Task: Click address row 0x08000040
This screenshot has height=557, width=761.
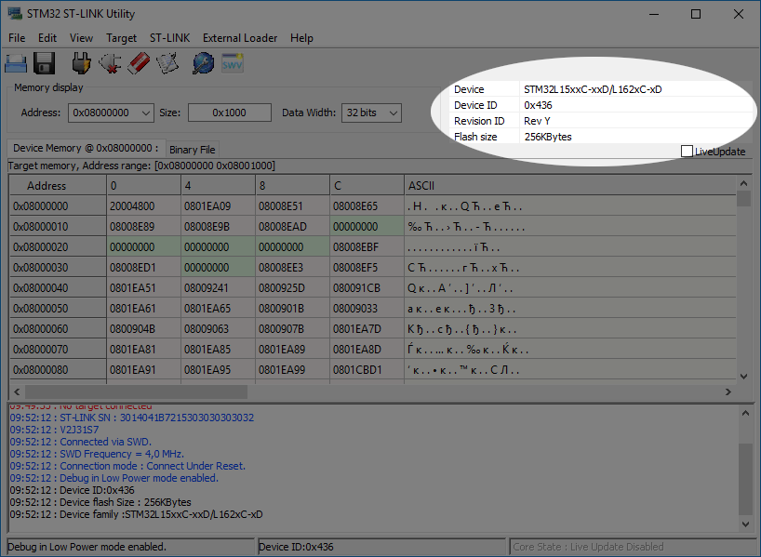Action: (x=58, y=287)
